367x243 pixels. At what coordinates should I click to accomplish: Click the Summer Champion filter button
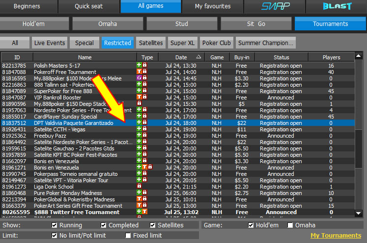(x=265, y=43)
